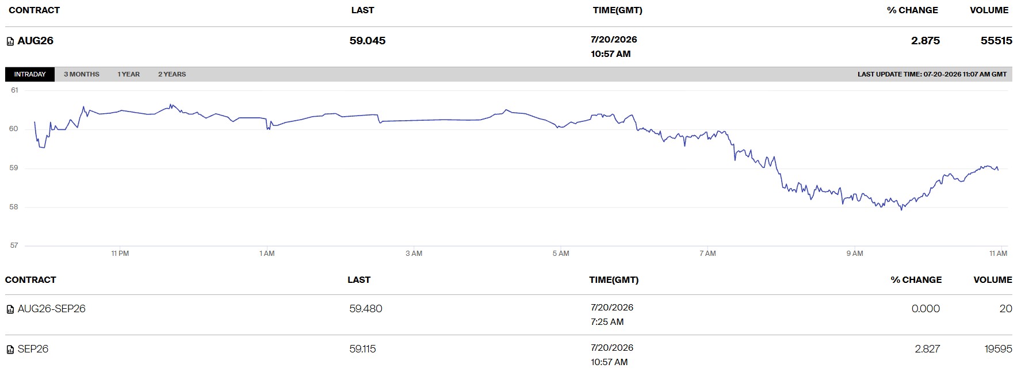Image resolution: width=1025 pixels, height=372 pixels.
Task: Click the top TIME(GMT) column header
Action: [618, 10]
